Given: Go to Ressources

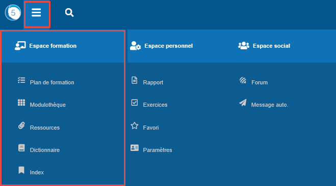Looking at the screenshot, I should click(x=45, y=128).
